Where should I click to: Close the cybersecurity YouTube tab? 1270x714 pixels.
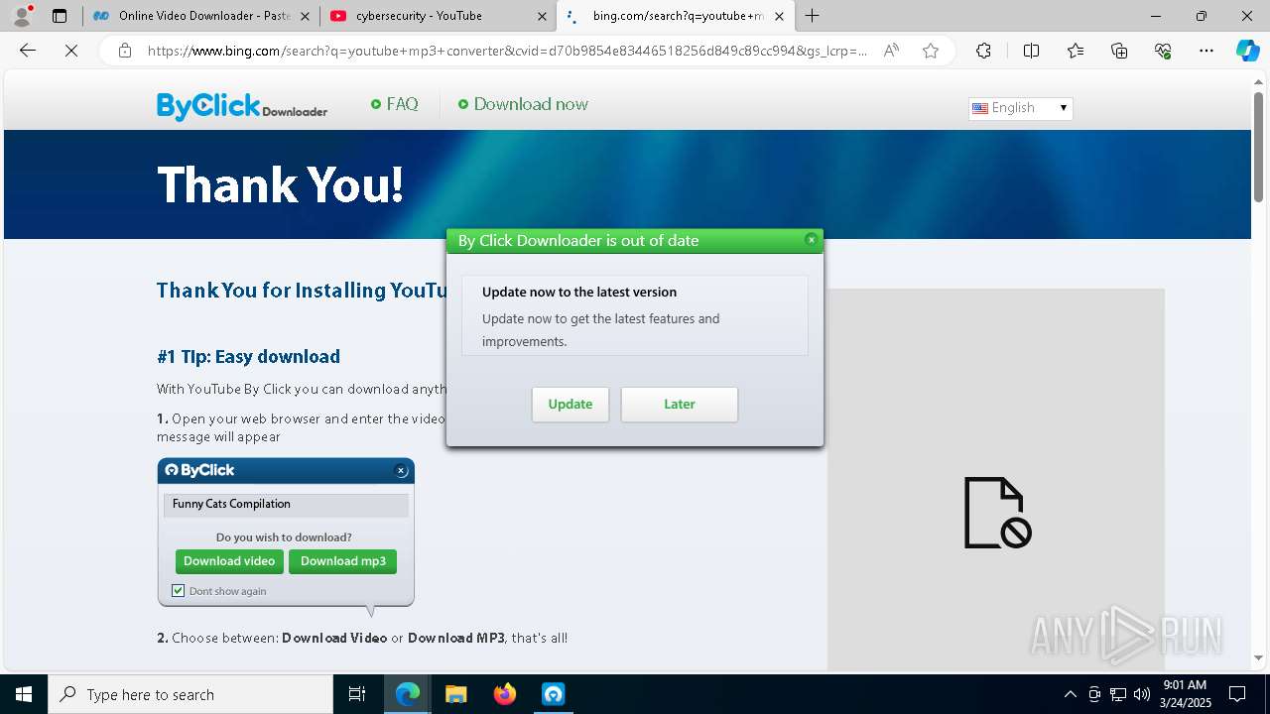pos(542,16)
